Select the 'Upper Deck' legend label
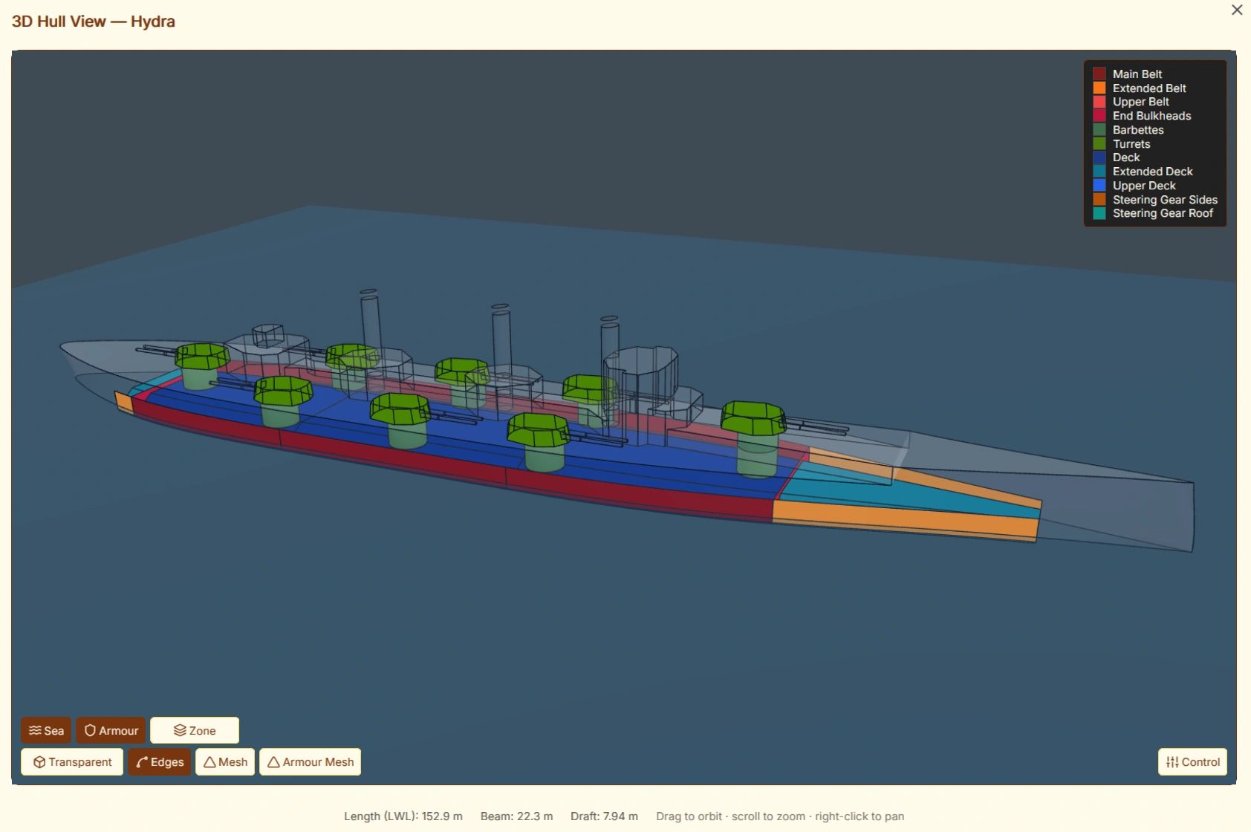The image size is (1251, 832). [1144, 186]
